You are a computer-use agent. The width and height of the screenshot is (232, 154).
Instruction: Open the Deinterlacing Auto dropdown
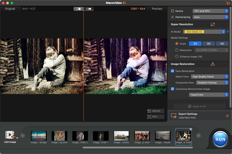click(x=210, y=17)
